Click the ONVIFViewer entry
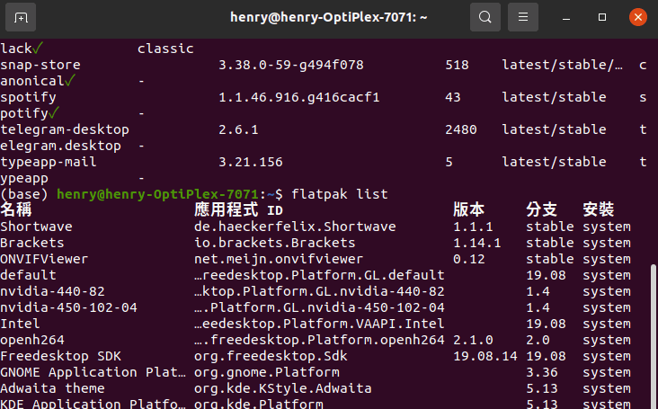Viewport: 658px width, 409px height. 44,259
